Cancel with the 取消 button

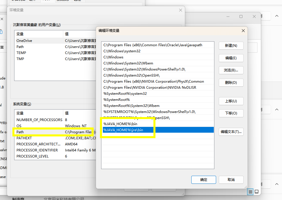point(231,180)
